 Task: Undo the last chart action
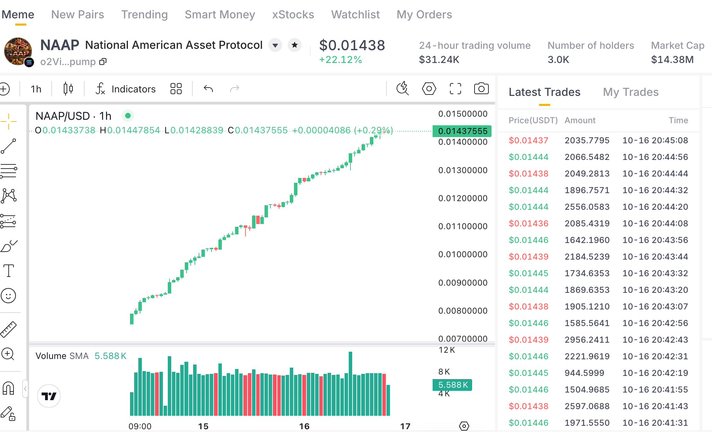(x=208, y=89)
